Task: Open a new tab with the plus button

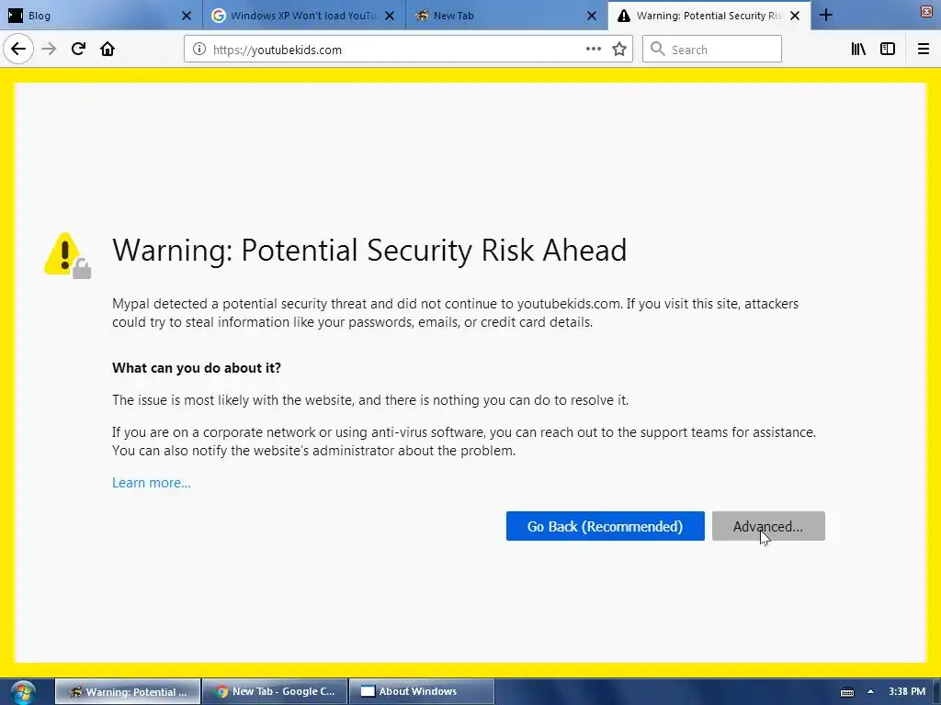Action: (826, 15)
